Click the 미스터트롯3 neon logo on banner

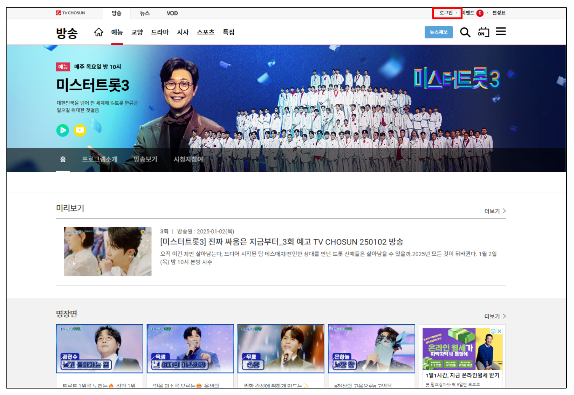coord(457,78)
